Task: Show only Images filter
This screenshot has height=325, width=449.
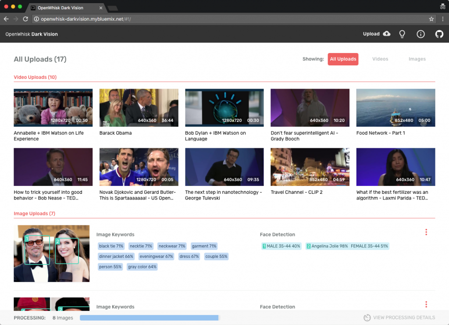Action: (417, 59)
